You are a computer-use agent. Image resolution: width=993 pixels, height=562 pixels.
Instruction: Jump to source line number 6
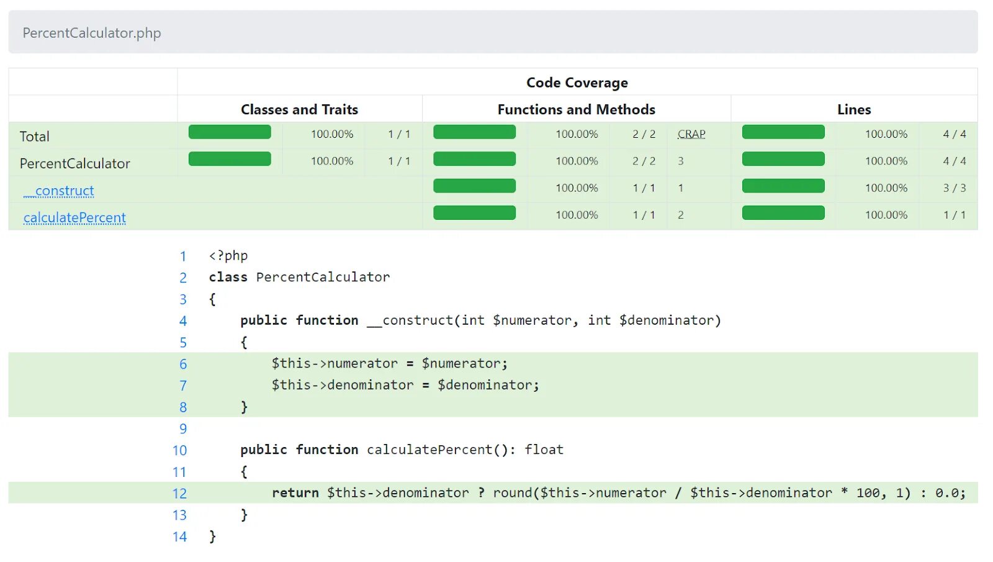click(183, 364)
